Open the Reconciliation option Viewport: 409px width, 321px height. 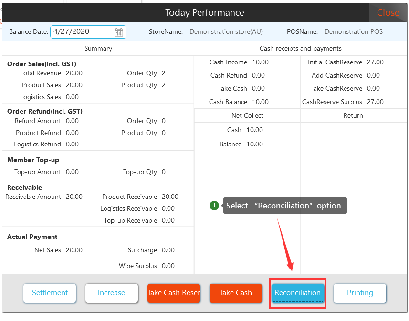point(297,293)
